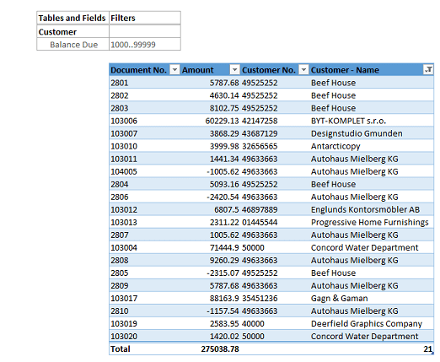The width and height of the screenshot is (440, 362).
Task: Select the BYT-KOMPLET s.r.o. customer name cell
Action: coord(372,121)
